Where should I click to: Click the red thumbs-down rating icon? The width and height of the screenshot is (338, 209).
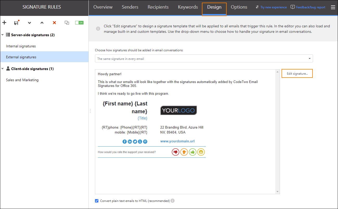(x=175, y=152)
